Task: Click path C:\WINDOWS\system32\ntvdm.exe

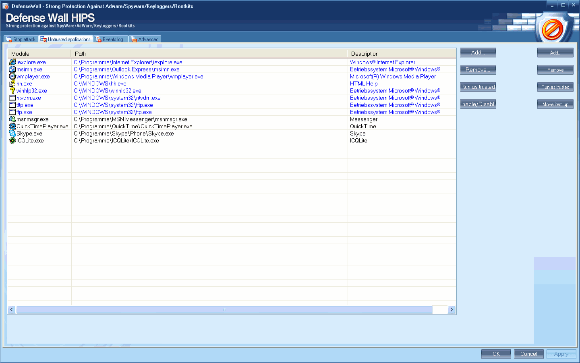Action: [x=117, y=98]
